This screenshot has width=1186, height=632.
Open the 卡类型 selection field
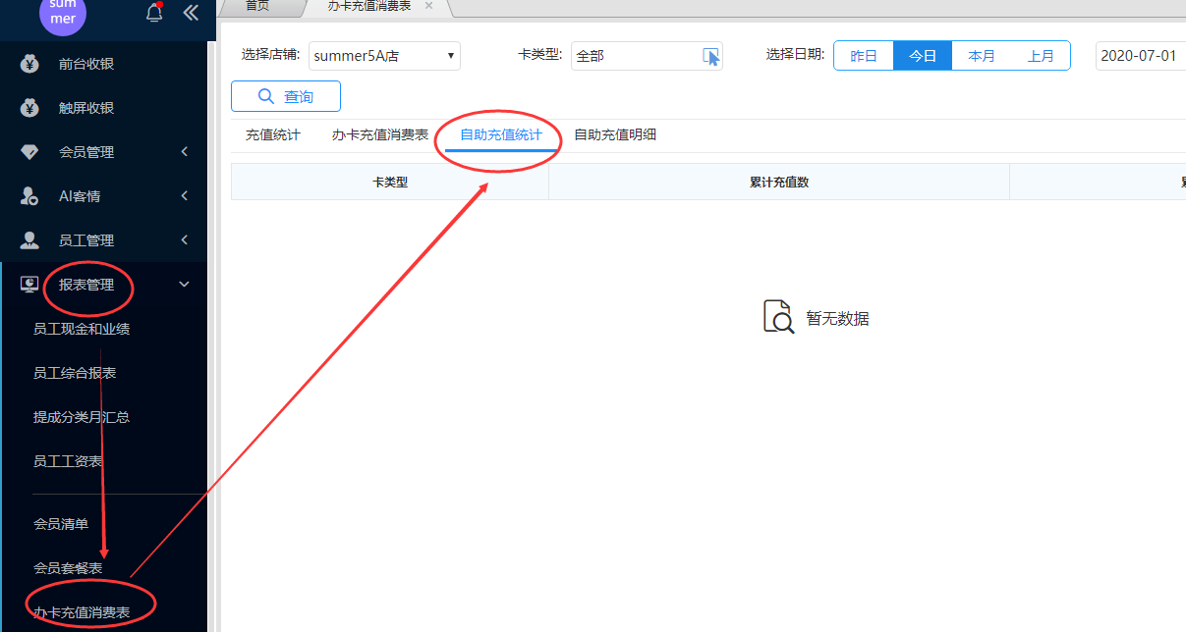[x=647, y=56]
